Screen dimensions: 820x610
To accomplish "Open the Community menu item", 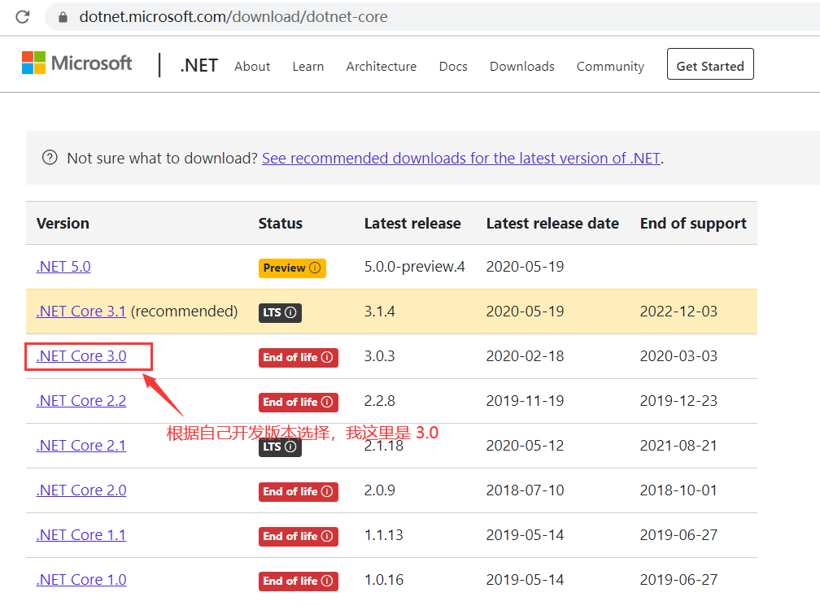I will 610,67.
